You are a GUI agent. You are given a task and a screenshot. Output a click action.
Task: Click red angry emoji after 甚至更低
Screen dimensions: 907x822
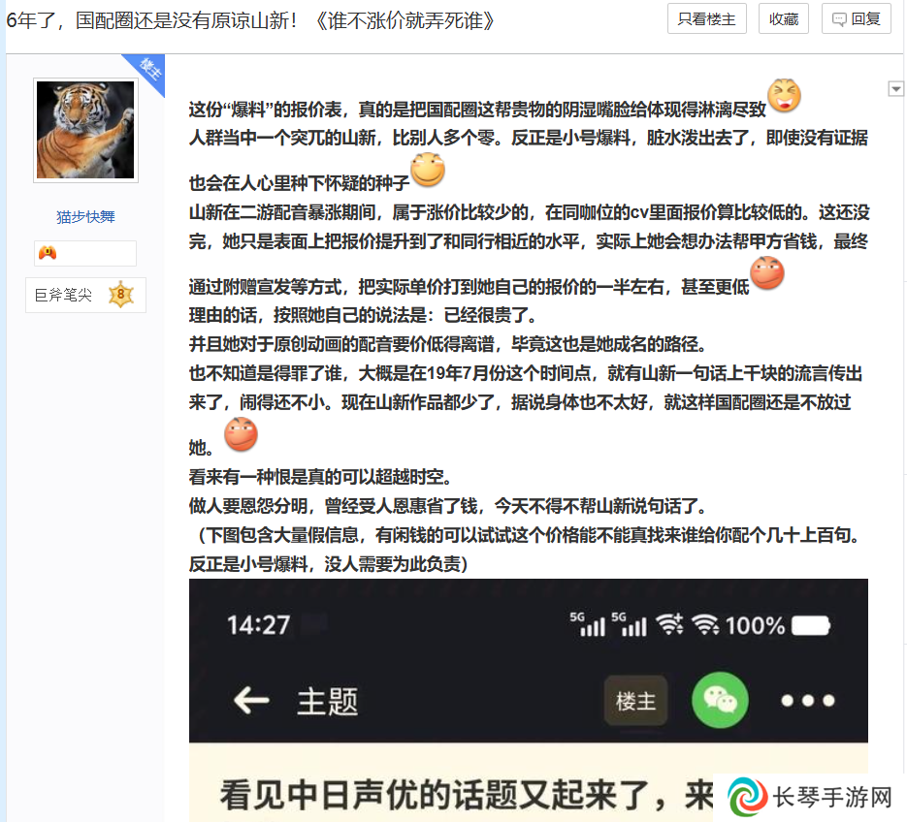[x=767, y=272]
